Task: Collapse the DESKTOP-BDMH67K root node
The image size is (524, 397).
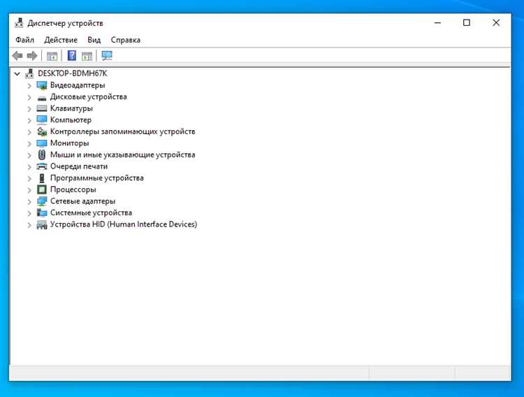Action: pyautogui.click(x=17, y=73)
